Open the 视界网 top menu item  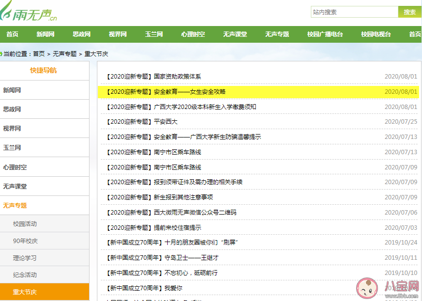(x=118, y=34)
